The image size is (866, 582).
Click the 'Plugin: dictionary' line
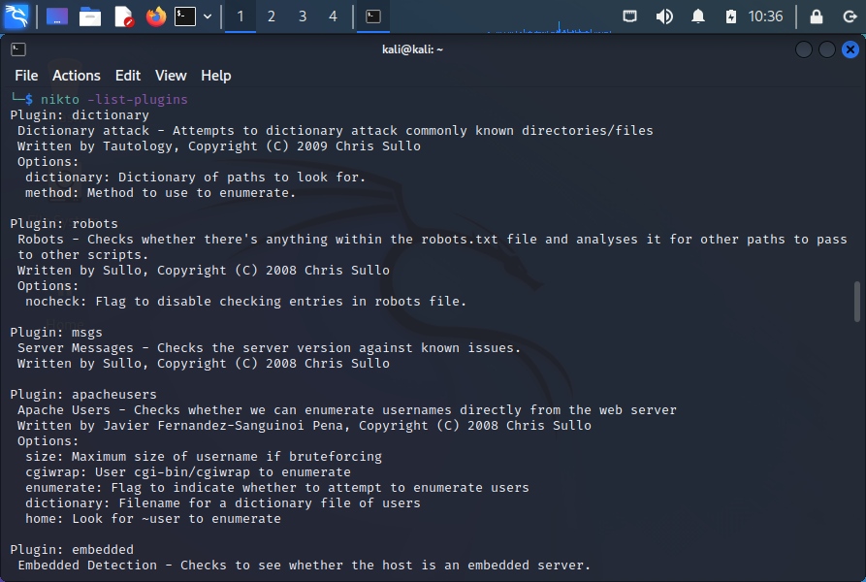[80, 114]
